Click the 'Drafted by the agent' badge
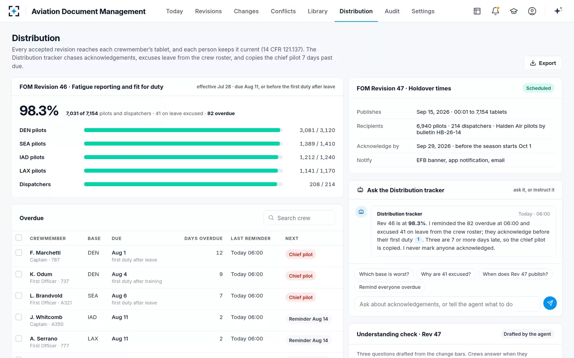Image resolution: width=574 pixels, height=358 pixels. (527, 334)
